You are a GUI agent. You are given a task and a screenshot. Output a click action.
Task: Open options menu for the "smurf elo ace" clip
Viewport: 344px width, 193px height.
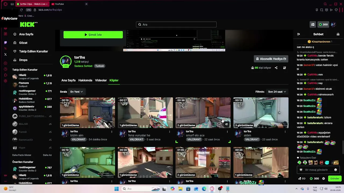(x=227, y=132)
